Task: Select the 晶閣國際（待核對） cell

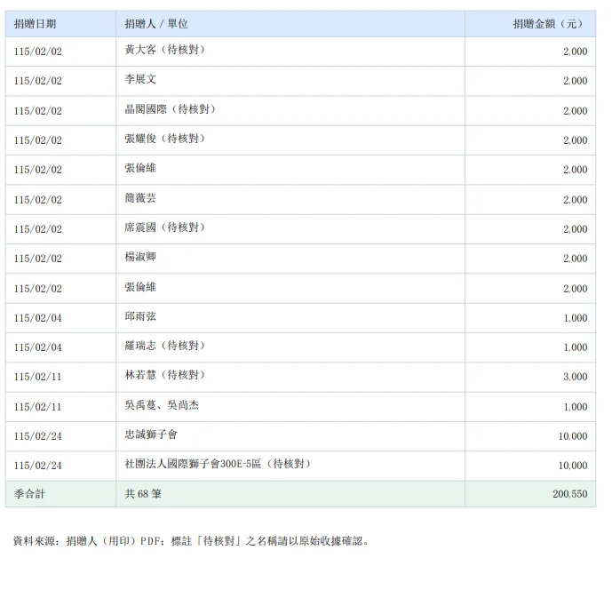Action: pos(290,111)
